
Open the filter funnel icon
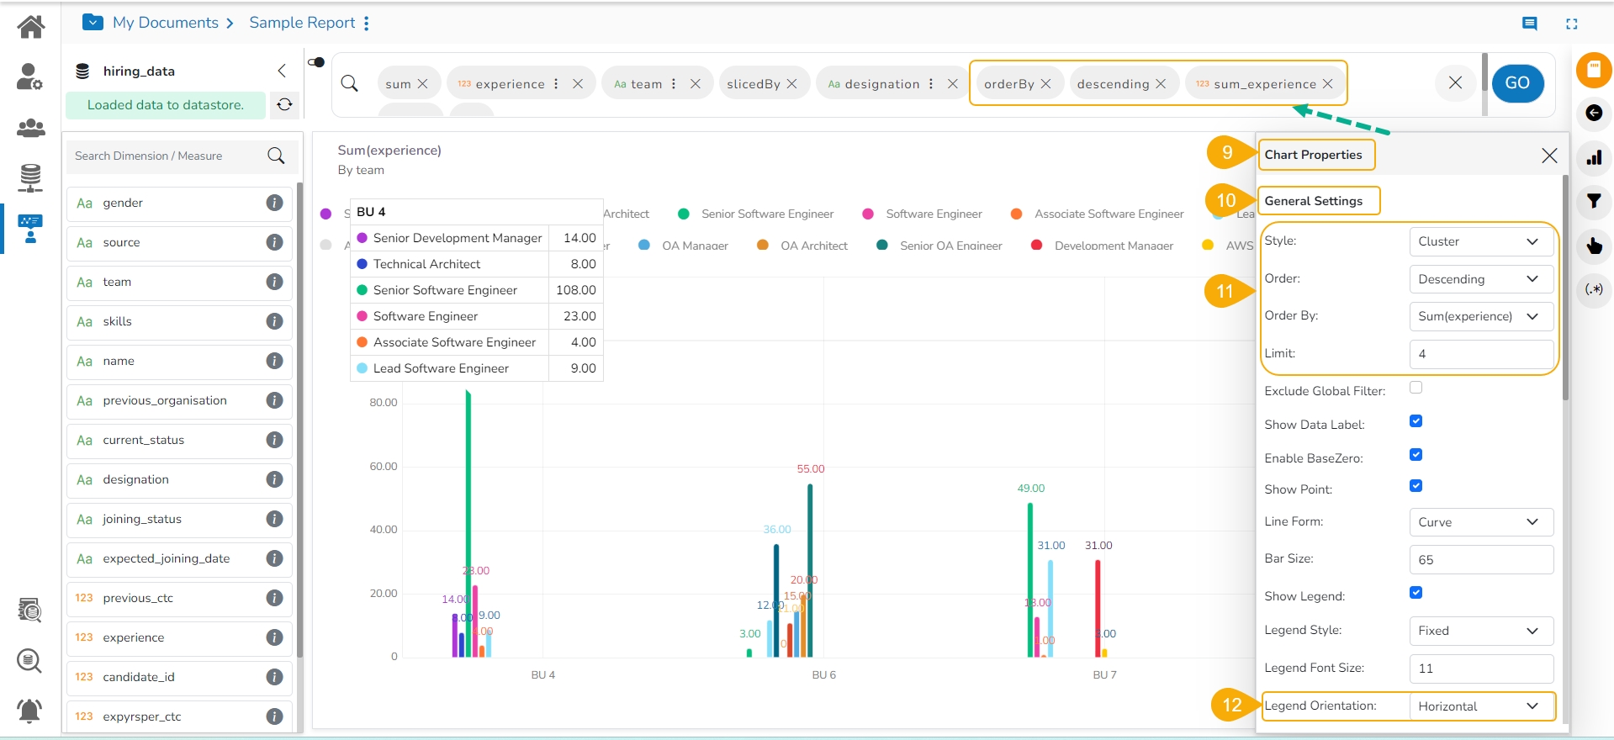(1593, 201)
